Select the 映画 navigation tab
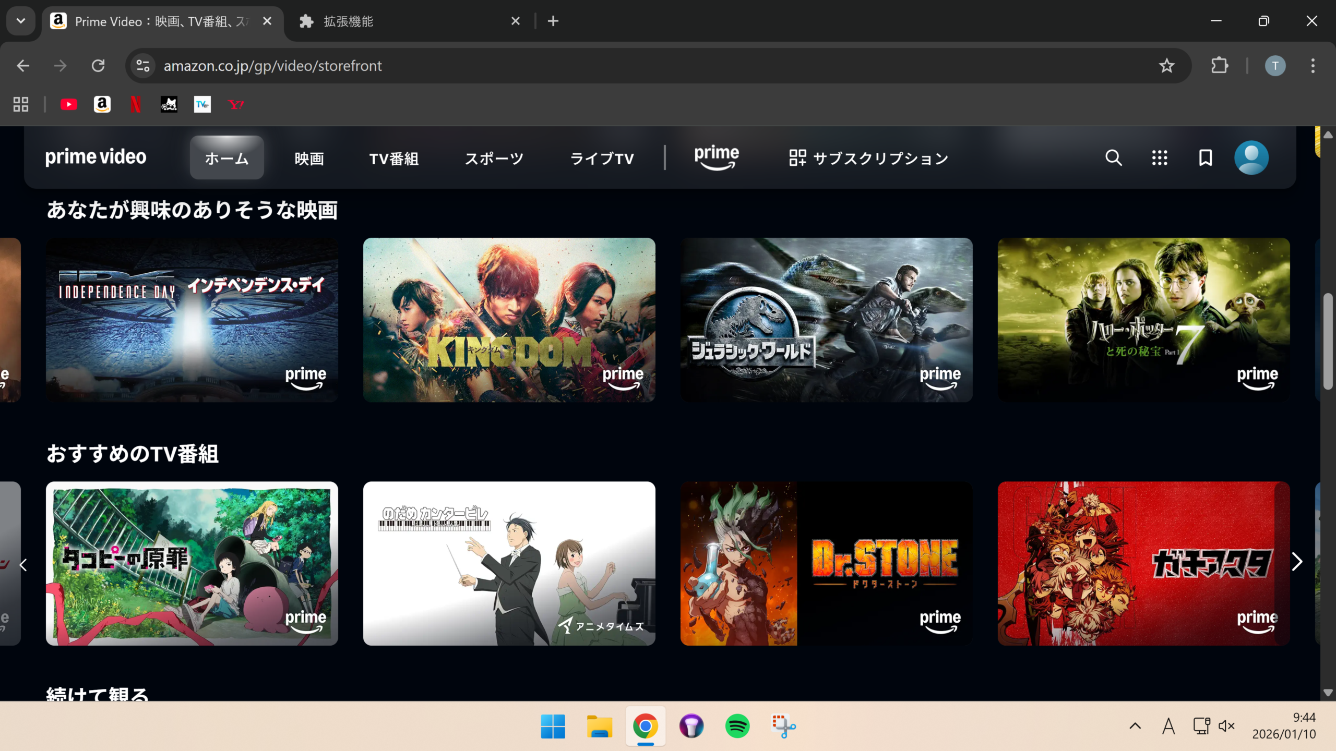The width and height of the screenshot is (1336, 751). coord(309,159)
